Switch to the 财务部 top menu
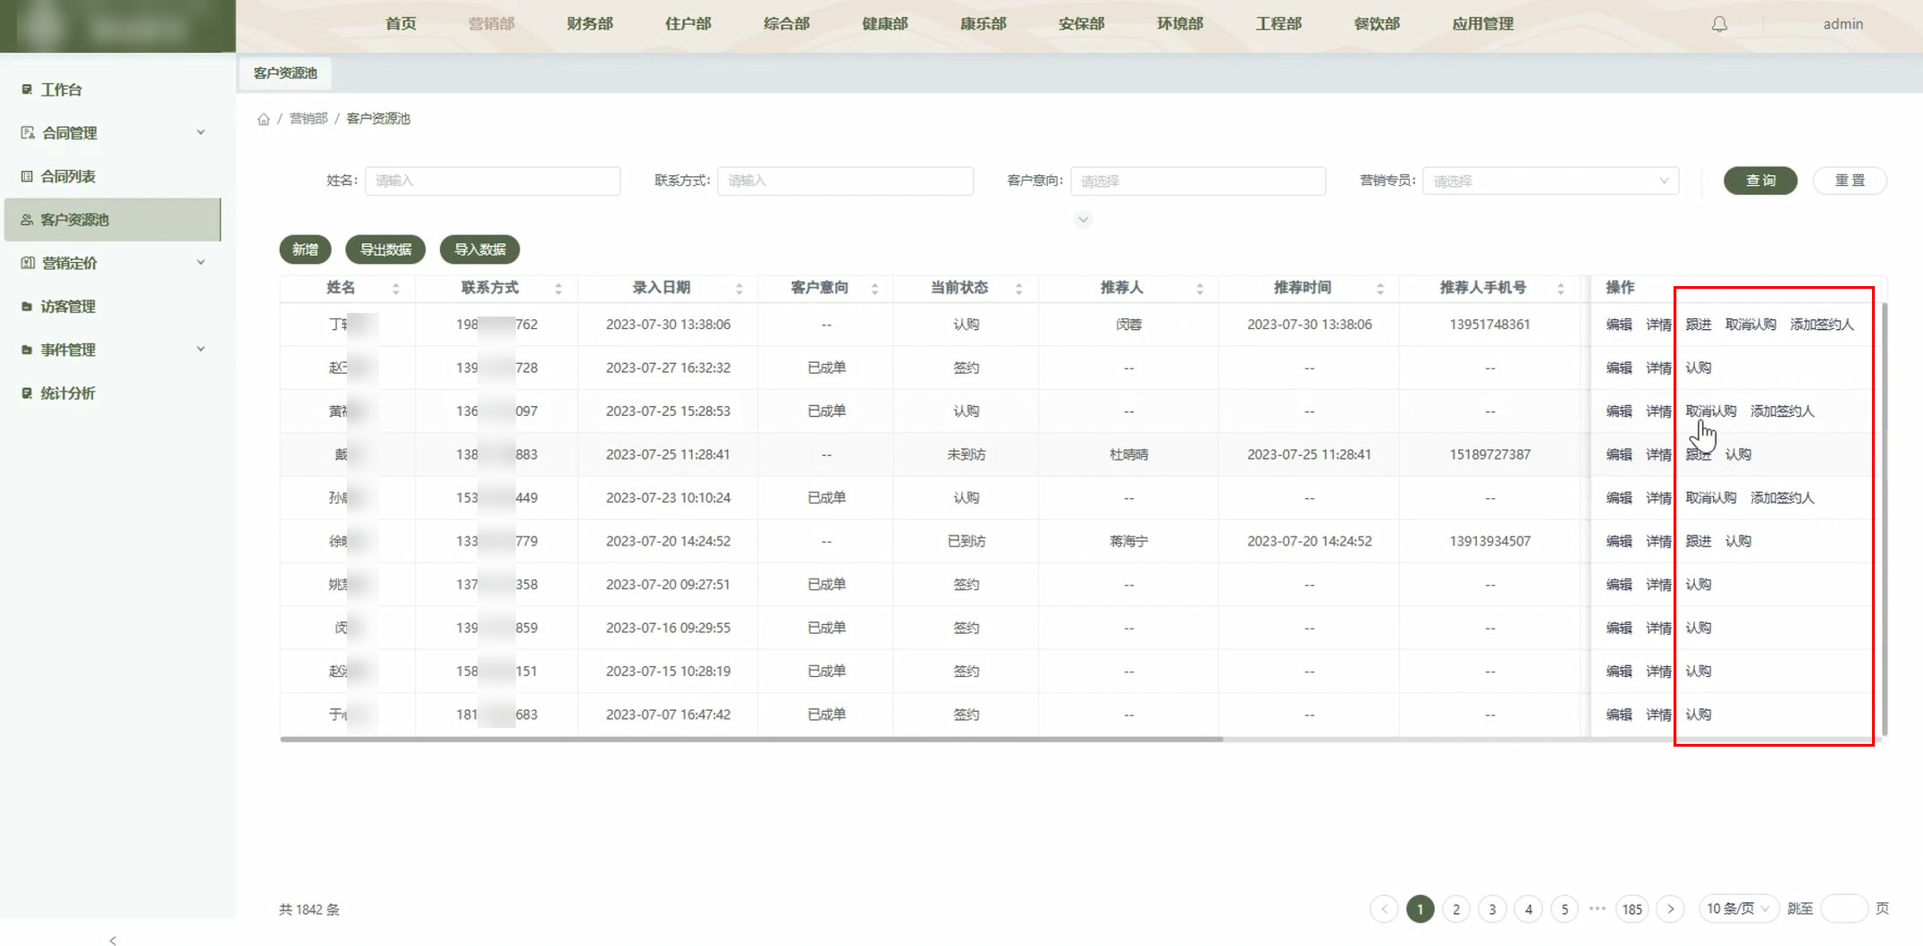Viewport: 1923px width, 946px height. click(590, 24)
